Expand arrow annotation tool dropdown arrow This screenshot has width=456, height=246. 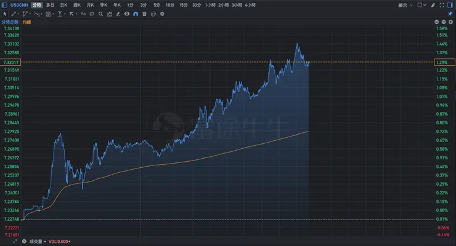(x=76, y=14)
